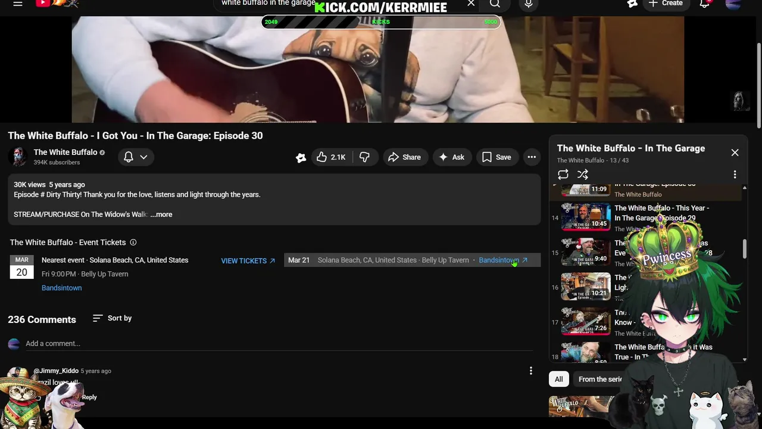Click the magnifier search button

tap(495, 4)
